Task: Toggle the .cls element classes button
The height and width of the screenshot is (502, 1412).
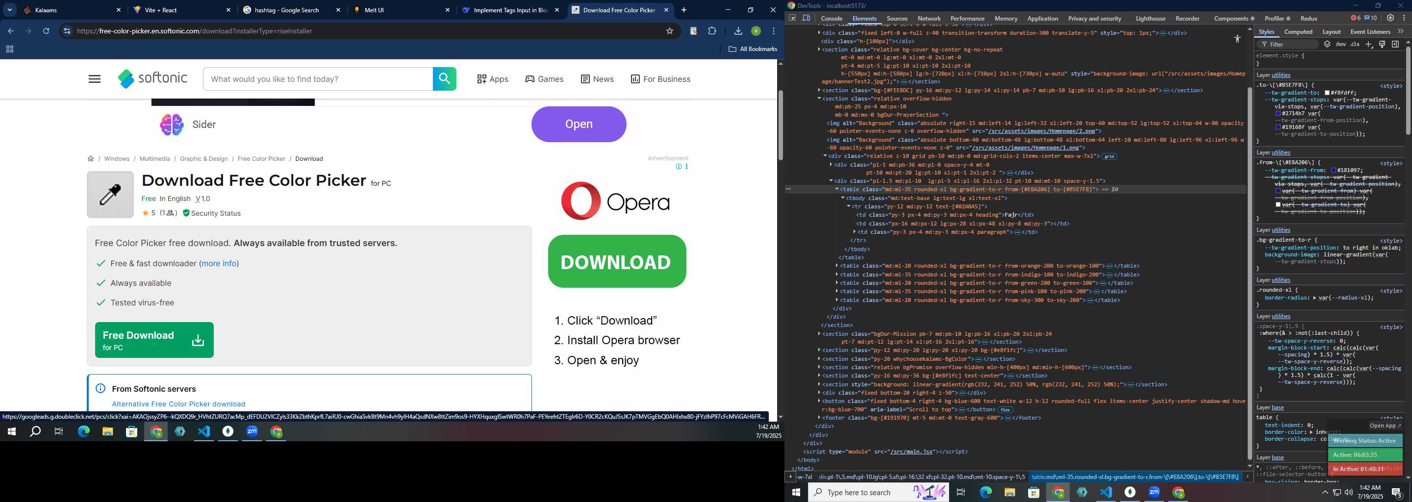Action: (1355, 45)
